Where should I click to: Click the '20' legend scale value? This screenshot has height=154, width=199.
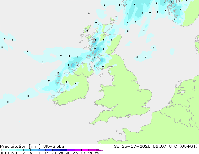(x=54, y=153)
